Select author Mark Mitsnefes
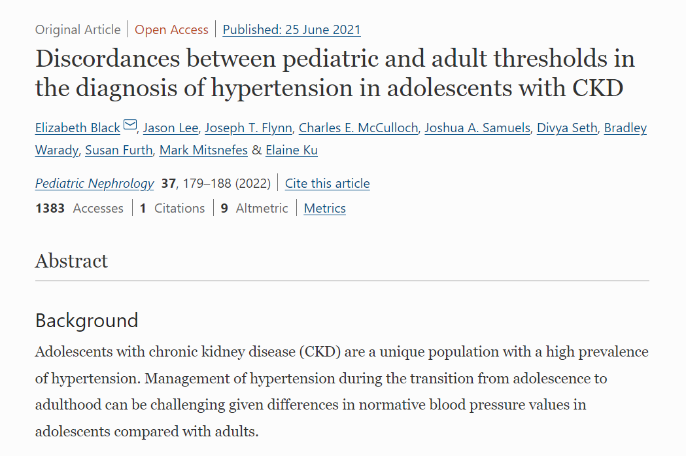Screen dimensions: 686x456 tap(203, 150)
